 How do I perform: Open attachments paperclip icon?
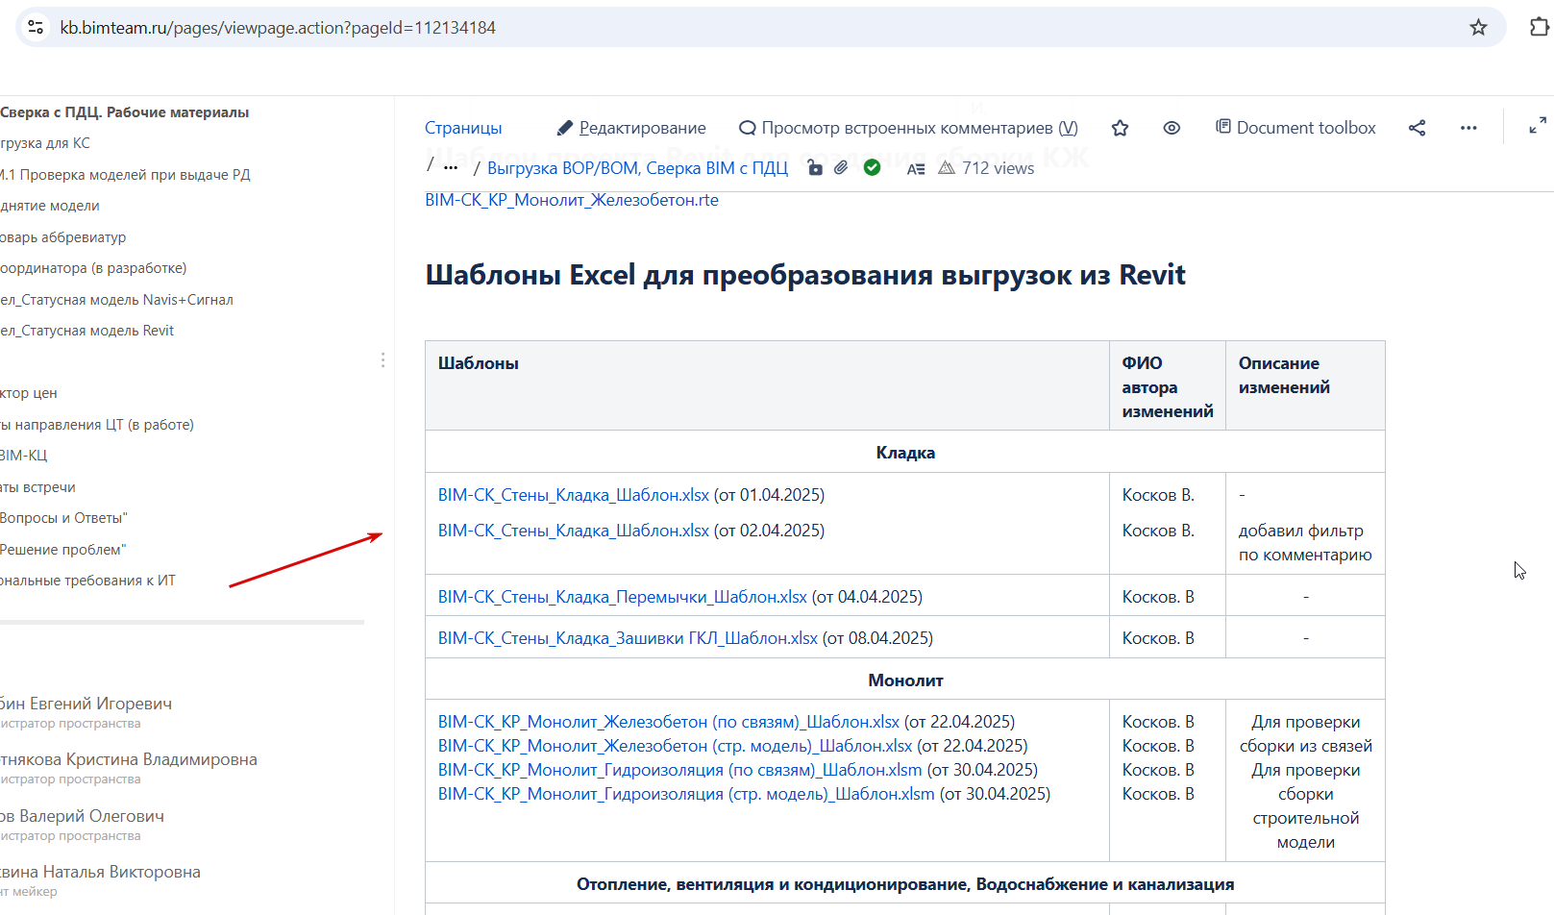841,168
